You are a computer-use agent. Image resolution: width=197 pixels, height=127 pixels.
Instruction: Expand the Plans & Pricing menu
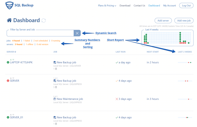coord(107,6)
